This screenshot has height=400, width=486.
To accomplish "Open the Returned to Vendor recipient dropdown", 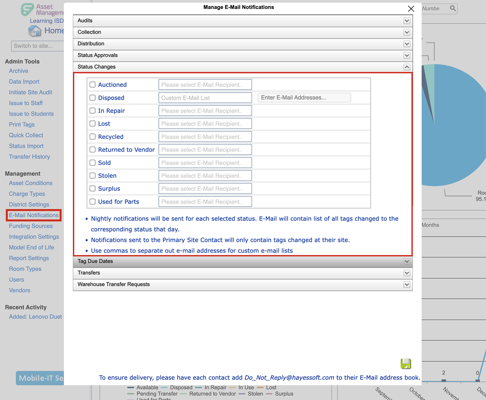I will [205, 149].
